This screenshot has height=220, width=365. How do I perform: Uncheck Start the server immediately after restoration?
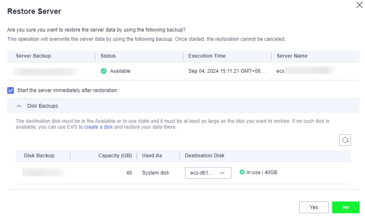11,90
